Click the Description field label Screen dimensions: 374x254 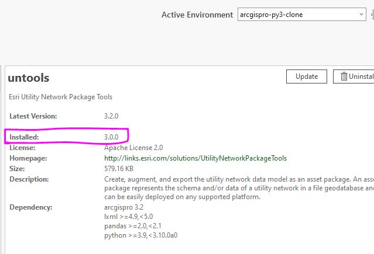29,179
